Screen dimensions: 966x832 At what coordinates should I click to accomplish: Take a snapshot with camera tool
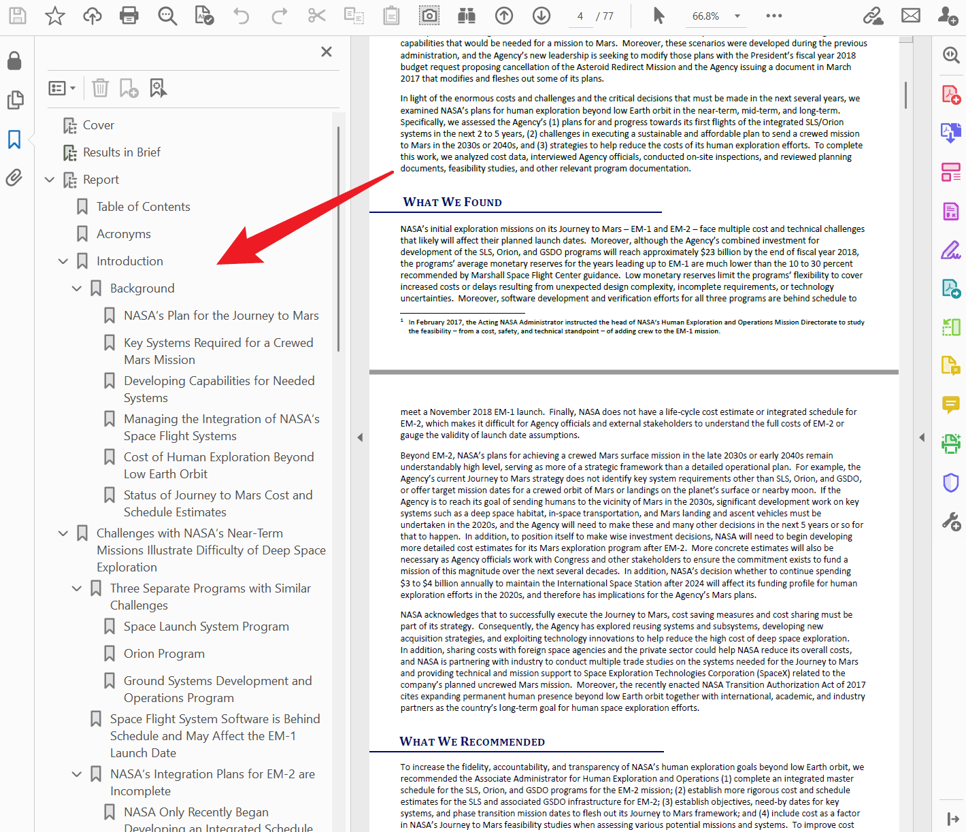click(x=429, y=16)
